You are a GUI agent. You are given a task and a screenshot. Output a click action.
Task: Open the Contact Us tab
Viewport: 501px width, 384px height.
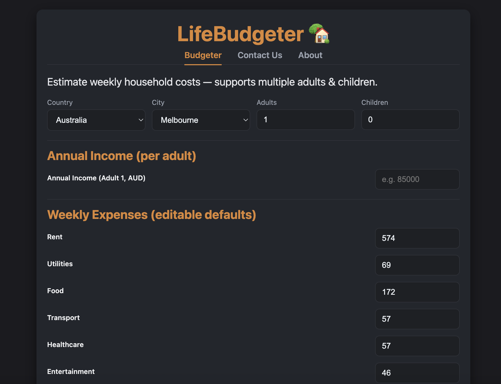click(260, 55)
